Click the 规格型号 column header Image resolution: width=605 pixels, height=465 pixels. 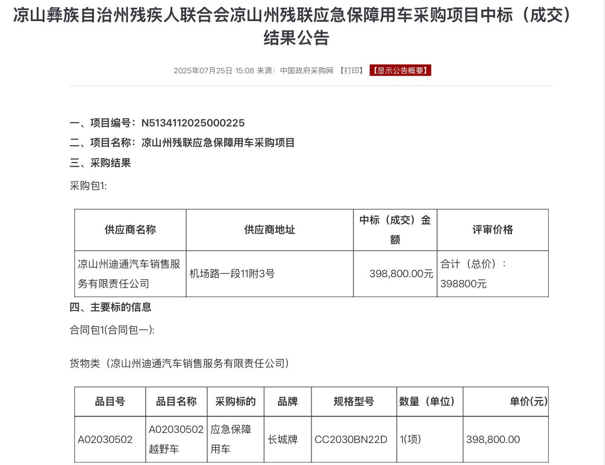coord(354,402)
